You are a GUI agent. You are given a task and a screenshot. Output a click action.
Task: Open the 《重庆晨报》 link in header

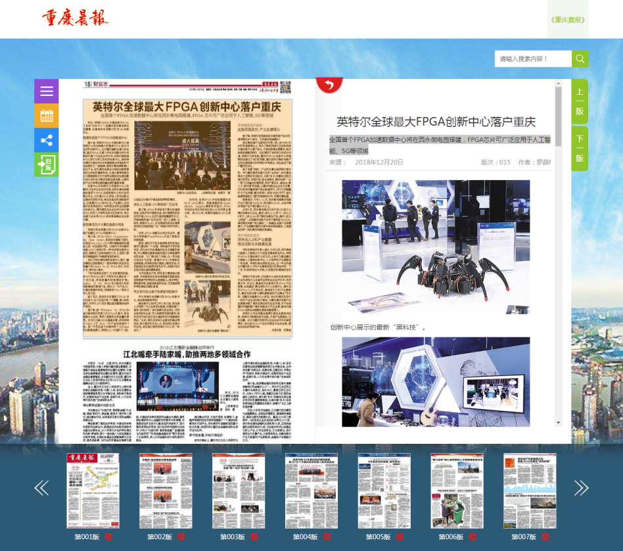pyautogui.click(x=568, y=20)
